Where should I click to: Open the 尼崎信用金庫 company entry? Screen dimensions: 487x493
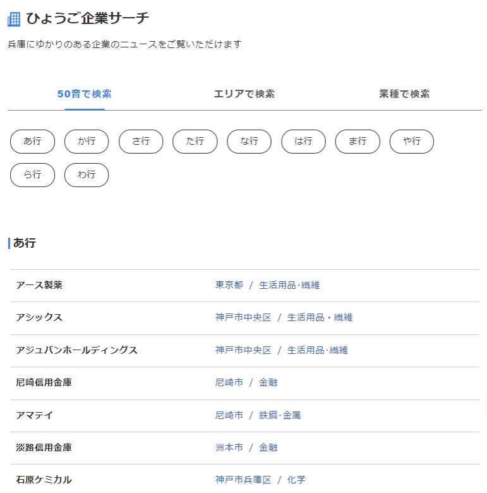pyautogui.click(x=44, y=382)
